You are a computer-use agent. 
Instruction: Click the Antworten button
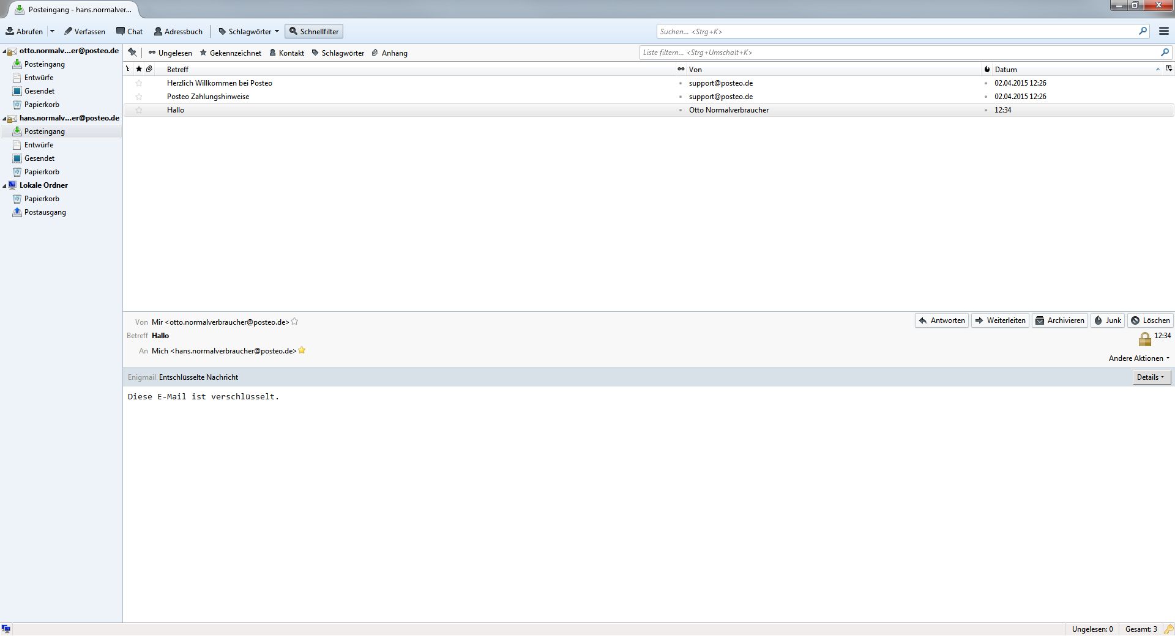(x=941, y=320)
